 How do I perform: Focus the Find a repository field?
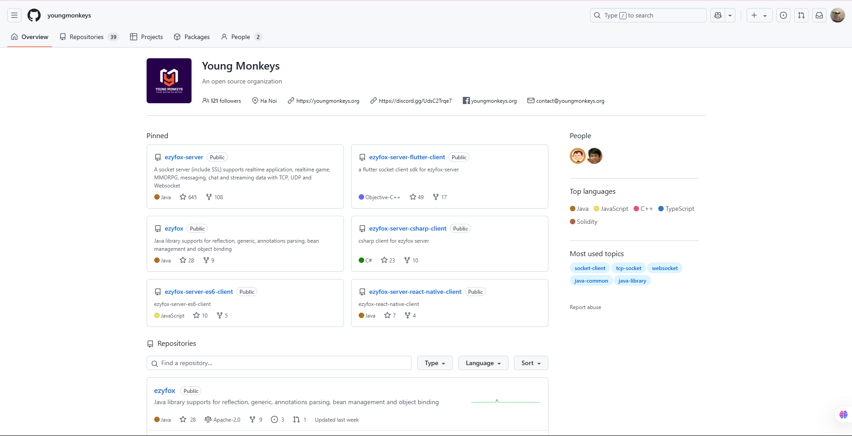(279, 363)
